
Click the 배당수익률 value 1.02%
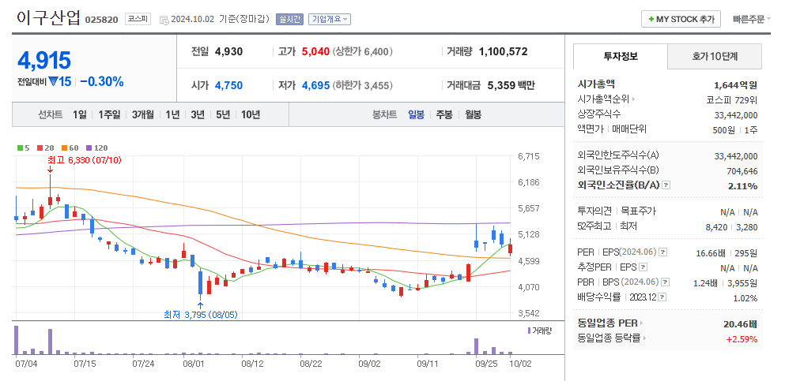click(745, 298)
